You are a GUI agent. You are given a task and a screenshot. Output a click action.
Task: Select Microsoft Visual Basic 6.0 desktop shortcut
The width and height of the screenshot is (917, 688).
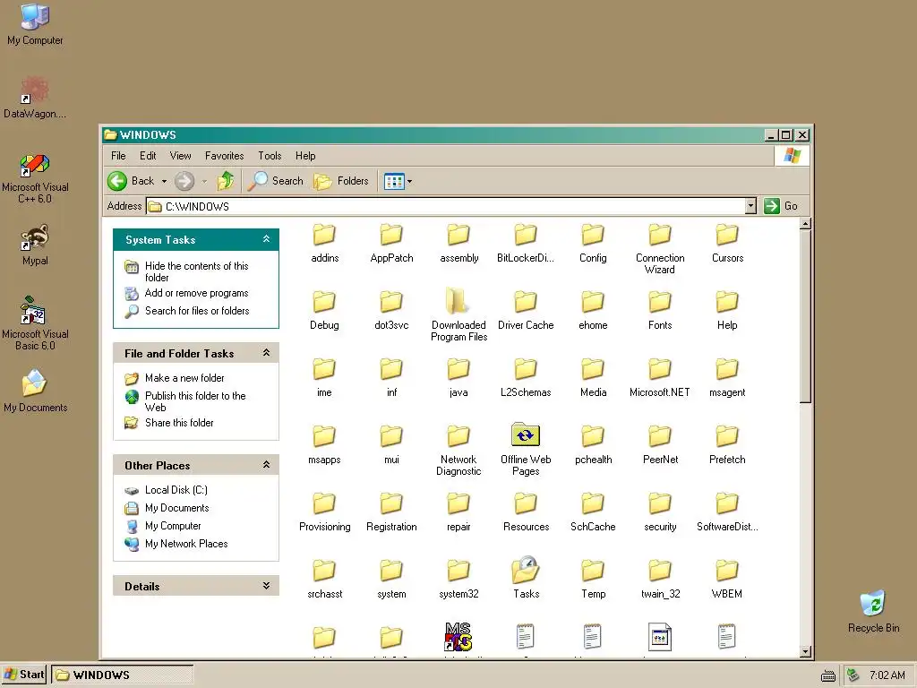35,323
